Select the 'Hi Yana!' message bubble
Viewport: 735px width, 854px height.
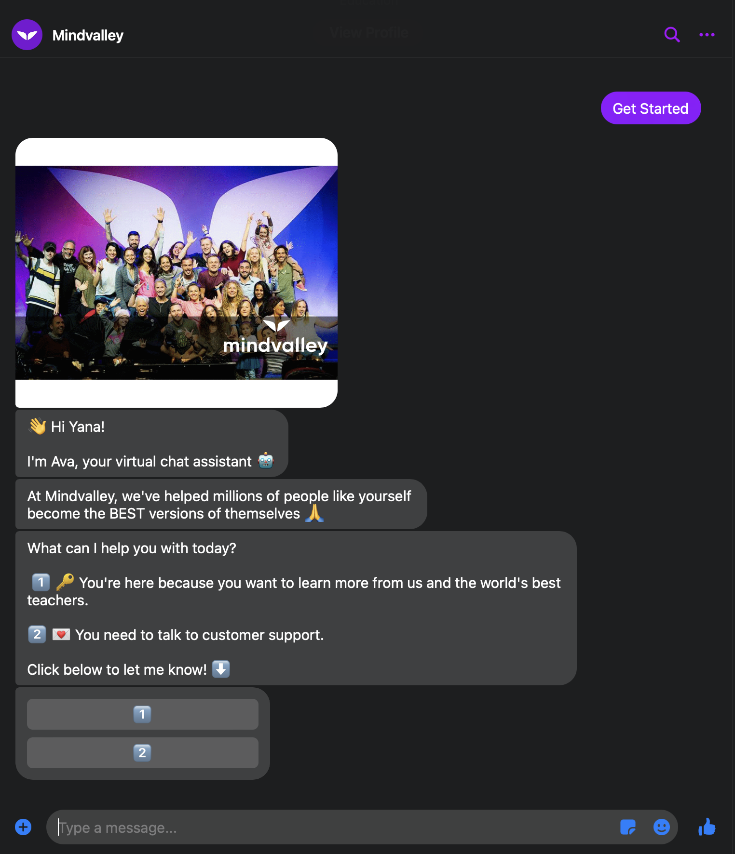click(151, 443)
